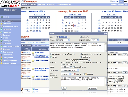Viewport: 128px width, 97px height.
Task: Click the дата field 15.02.08
Action: [65, 67]
